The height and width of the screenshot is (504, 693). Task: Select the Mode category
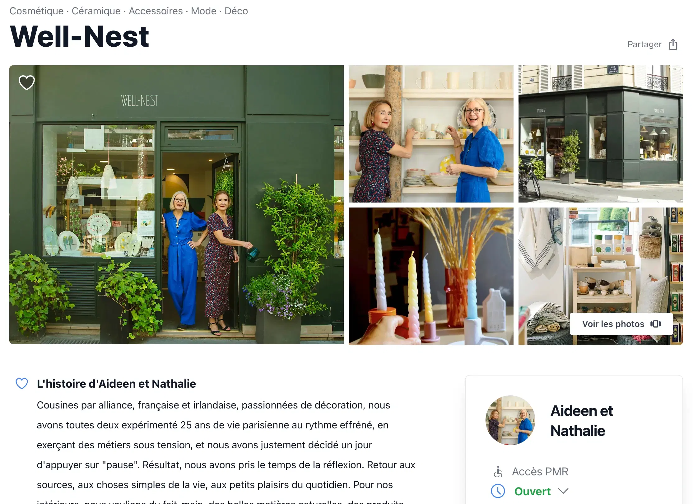coord(204,11)
